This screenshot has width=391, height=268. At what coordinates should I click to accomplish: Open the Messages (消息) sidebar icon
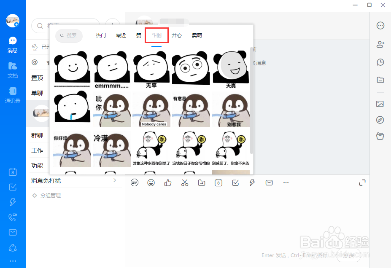(x=13, y=45)
